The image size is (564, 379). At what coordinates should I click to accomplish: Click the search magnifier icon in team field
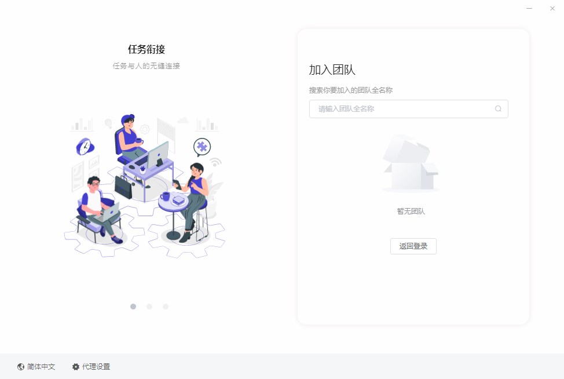[x=498, y=109]
